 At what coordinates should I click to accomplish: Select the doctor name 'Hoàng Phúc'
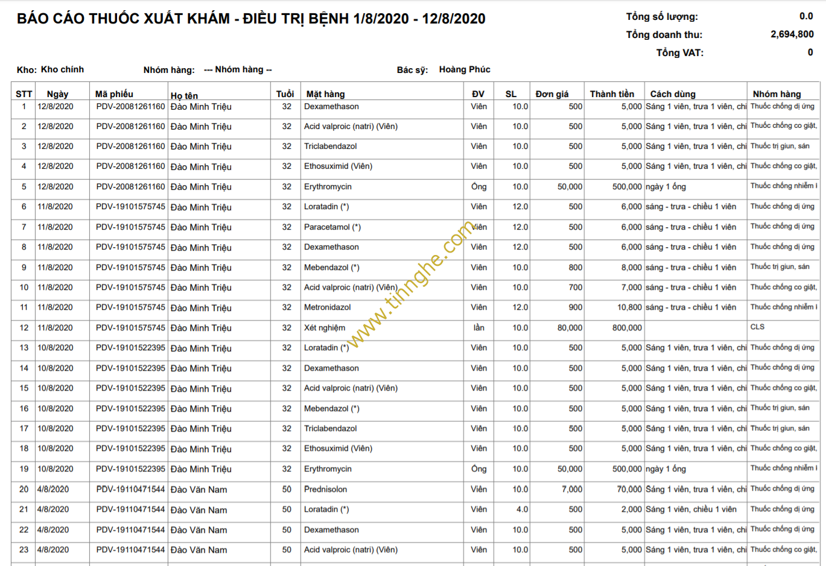click(465, 69)
